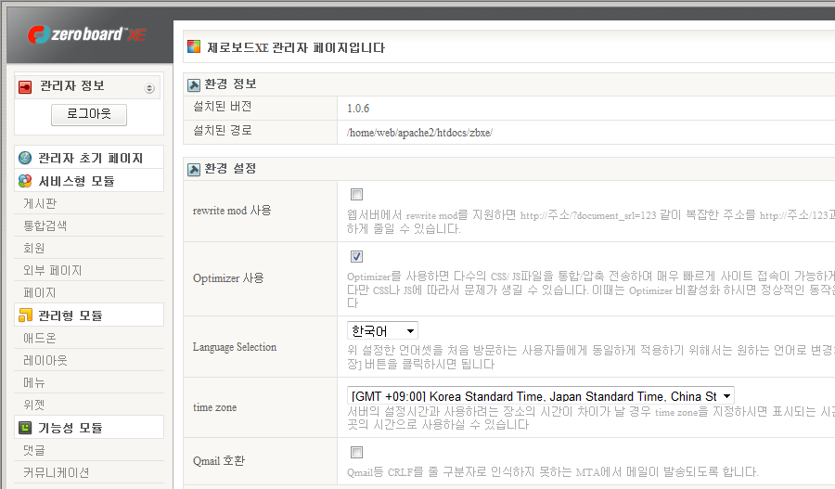Image resolution: width=835 pixels, height=489 pixels.
Task: Uncheck Optimizer 사용 checkbox
Action: pos(357,257)
